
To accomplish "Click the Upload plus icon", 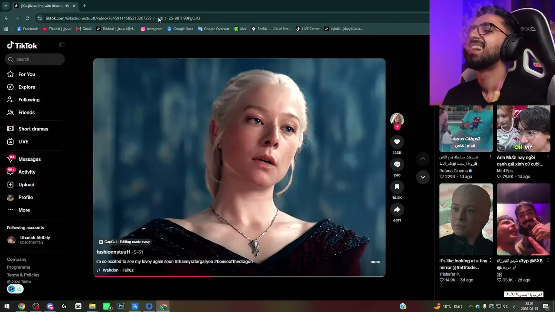I will click(x=10, y=185).
